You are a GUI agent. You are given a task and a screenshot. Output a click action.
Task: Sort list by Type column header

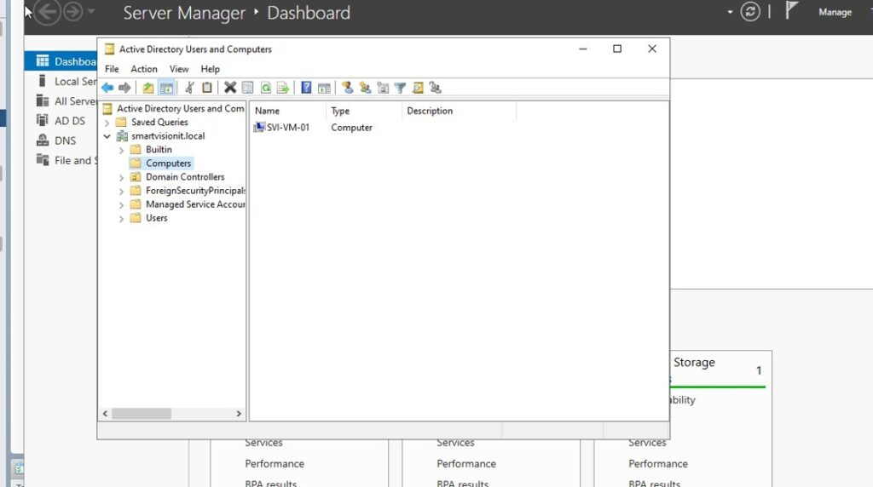[x=364, y=112]
